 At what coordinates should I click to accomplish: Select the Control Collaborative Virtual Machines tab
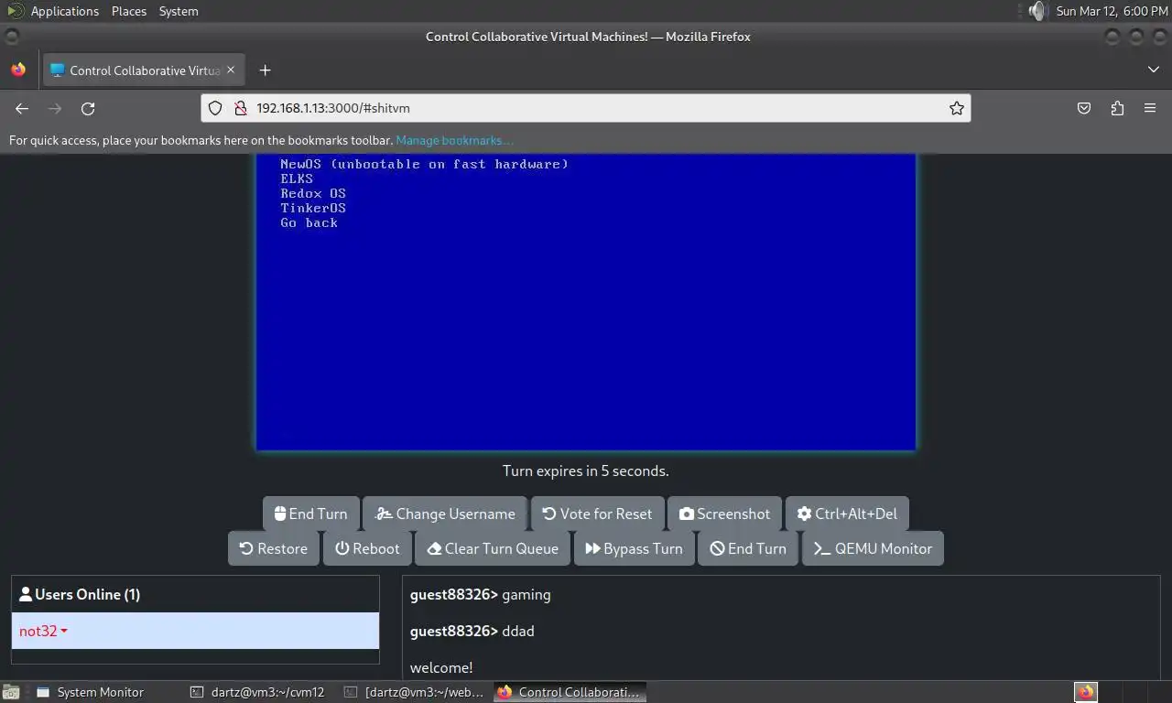click(144, 70)
